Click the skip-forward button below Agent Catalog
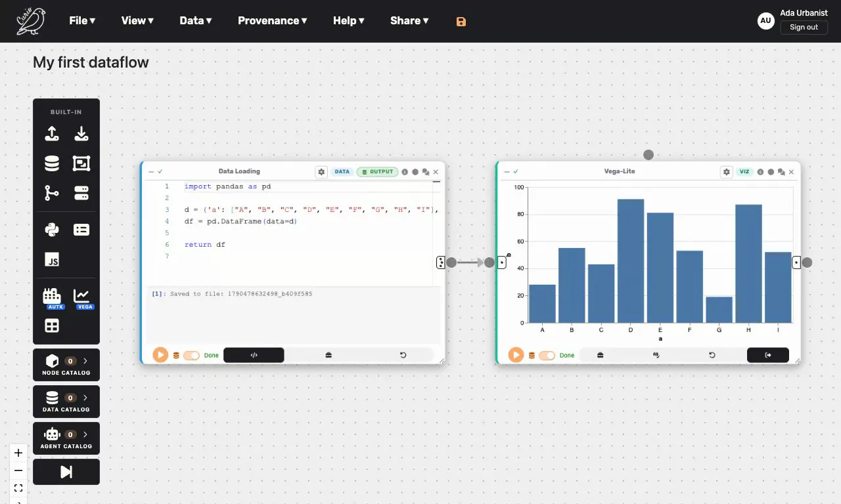 coord(66,472)
